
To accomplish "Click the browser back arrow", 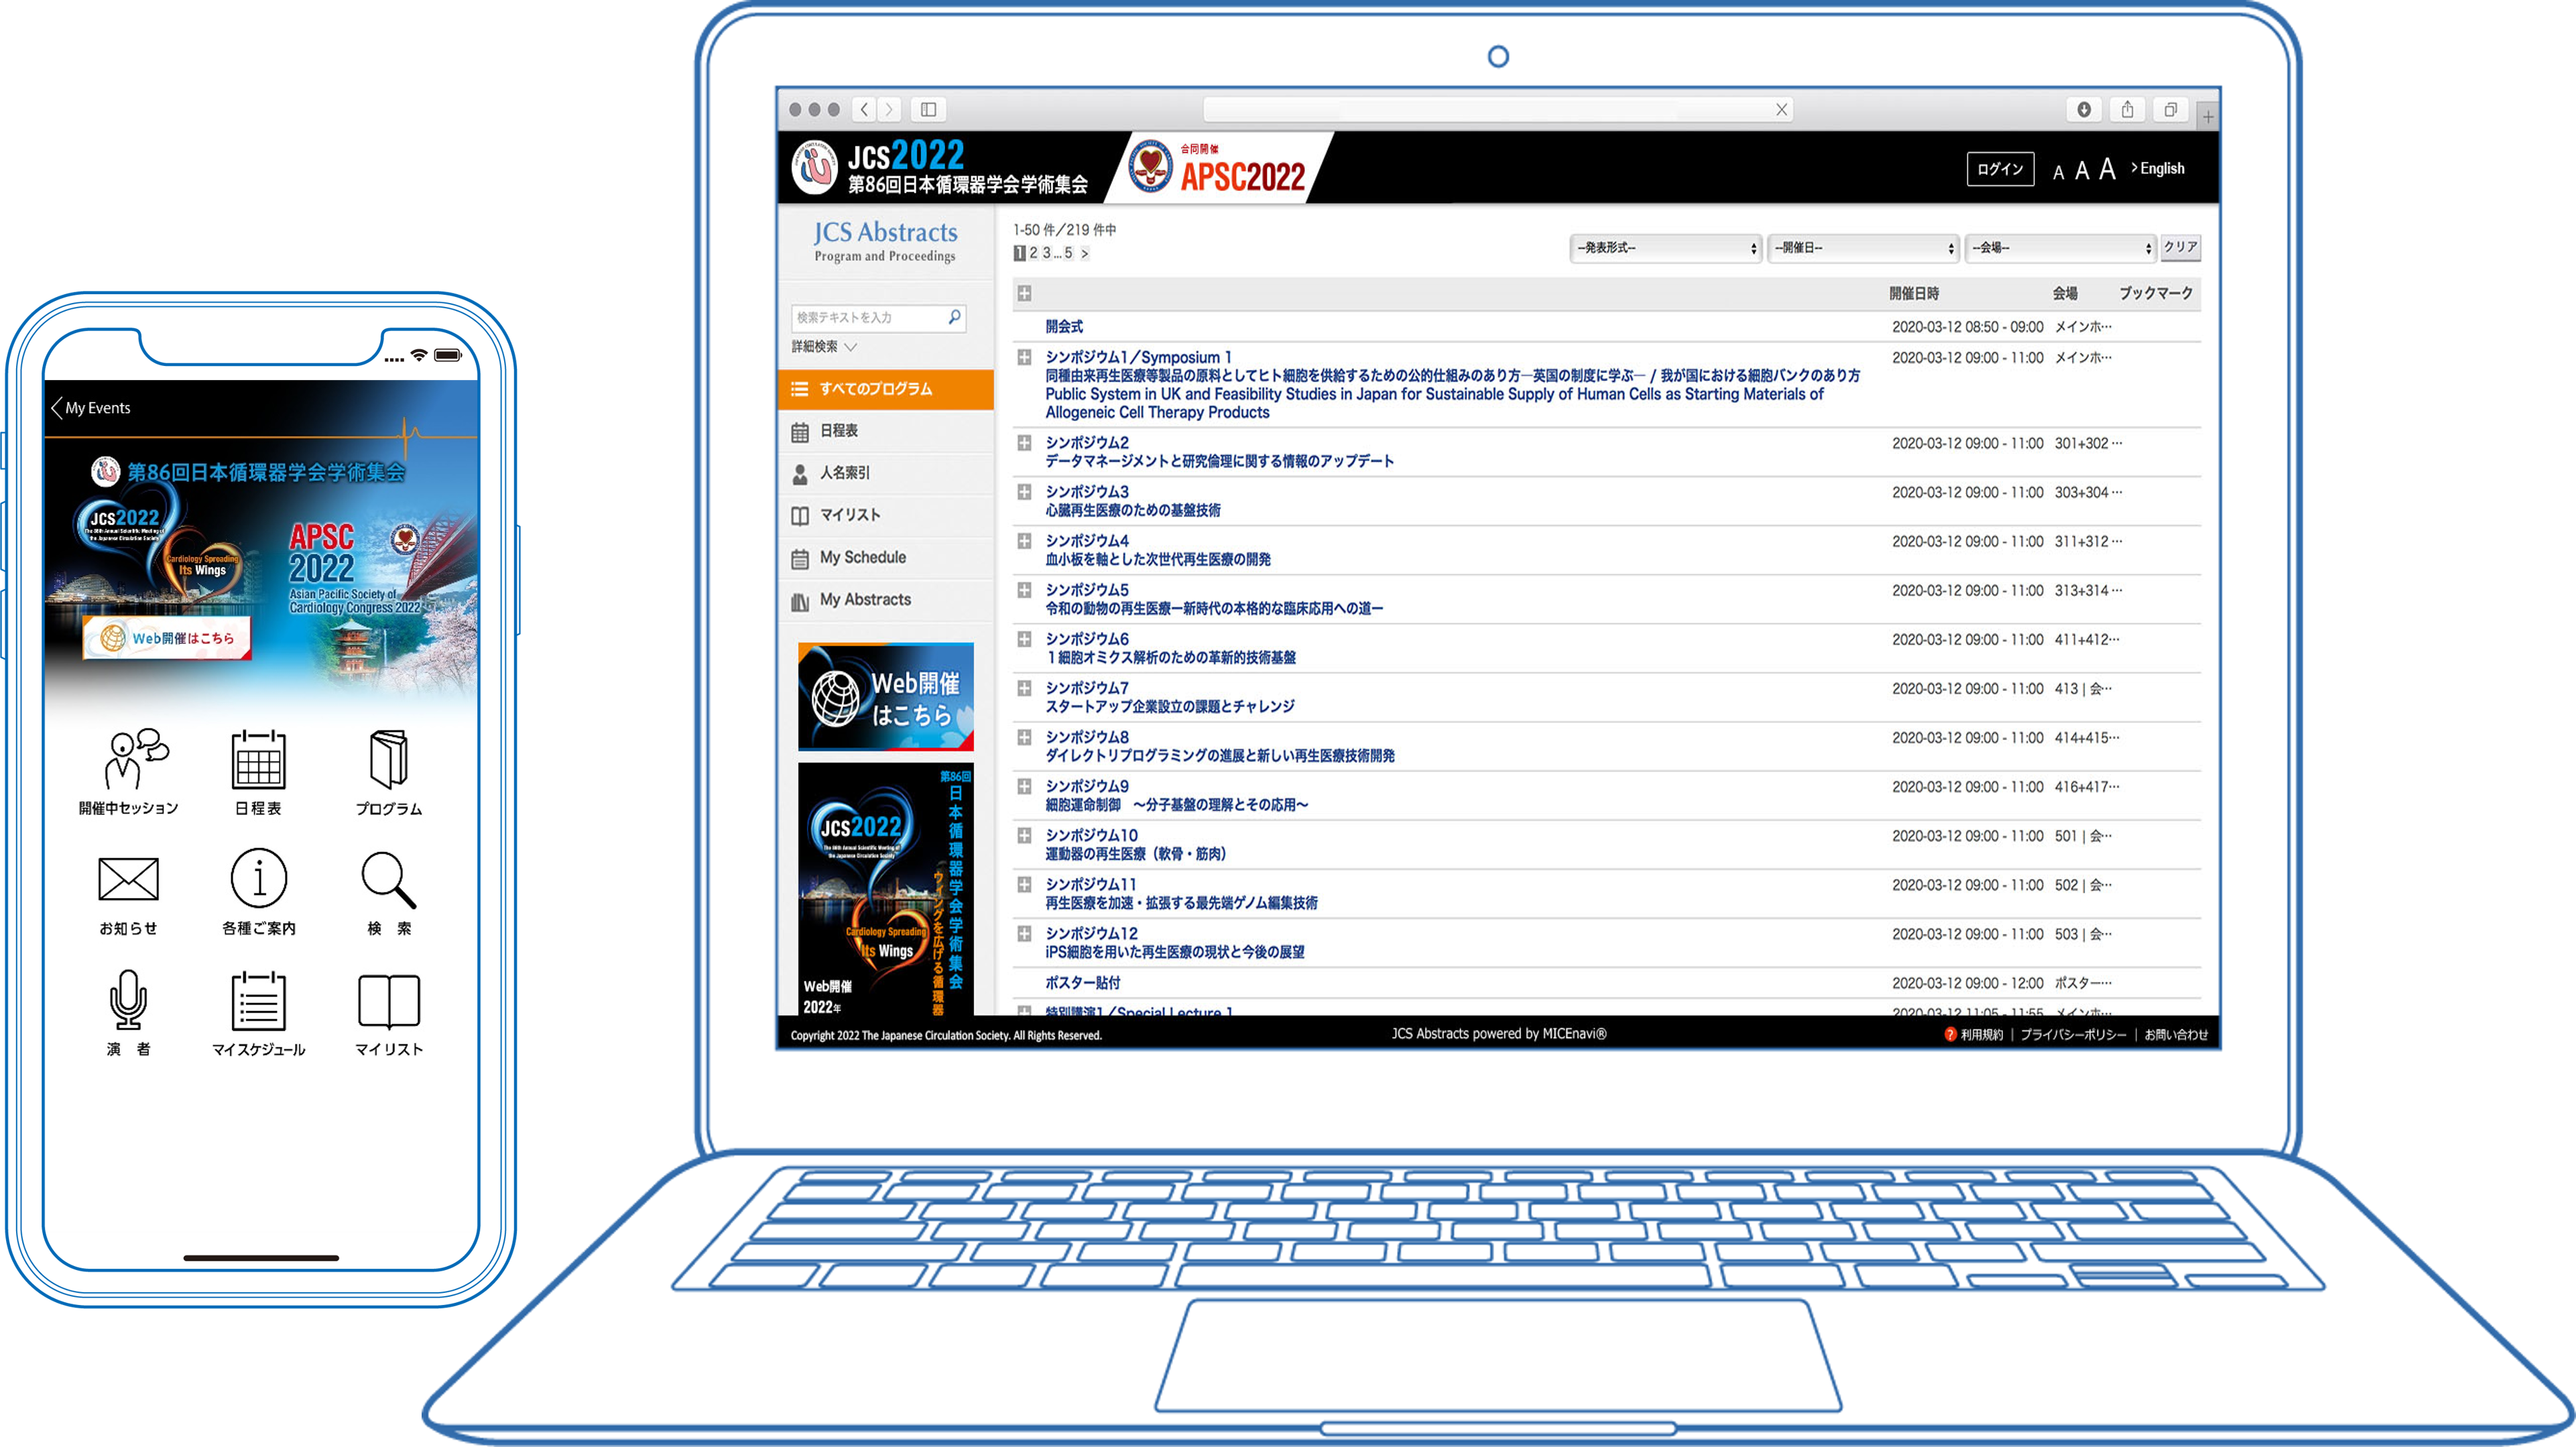I will pos(865,109).
